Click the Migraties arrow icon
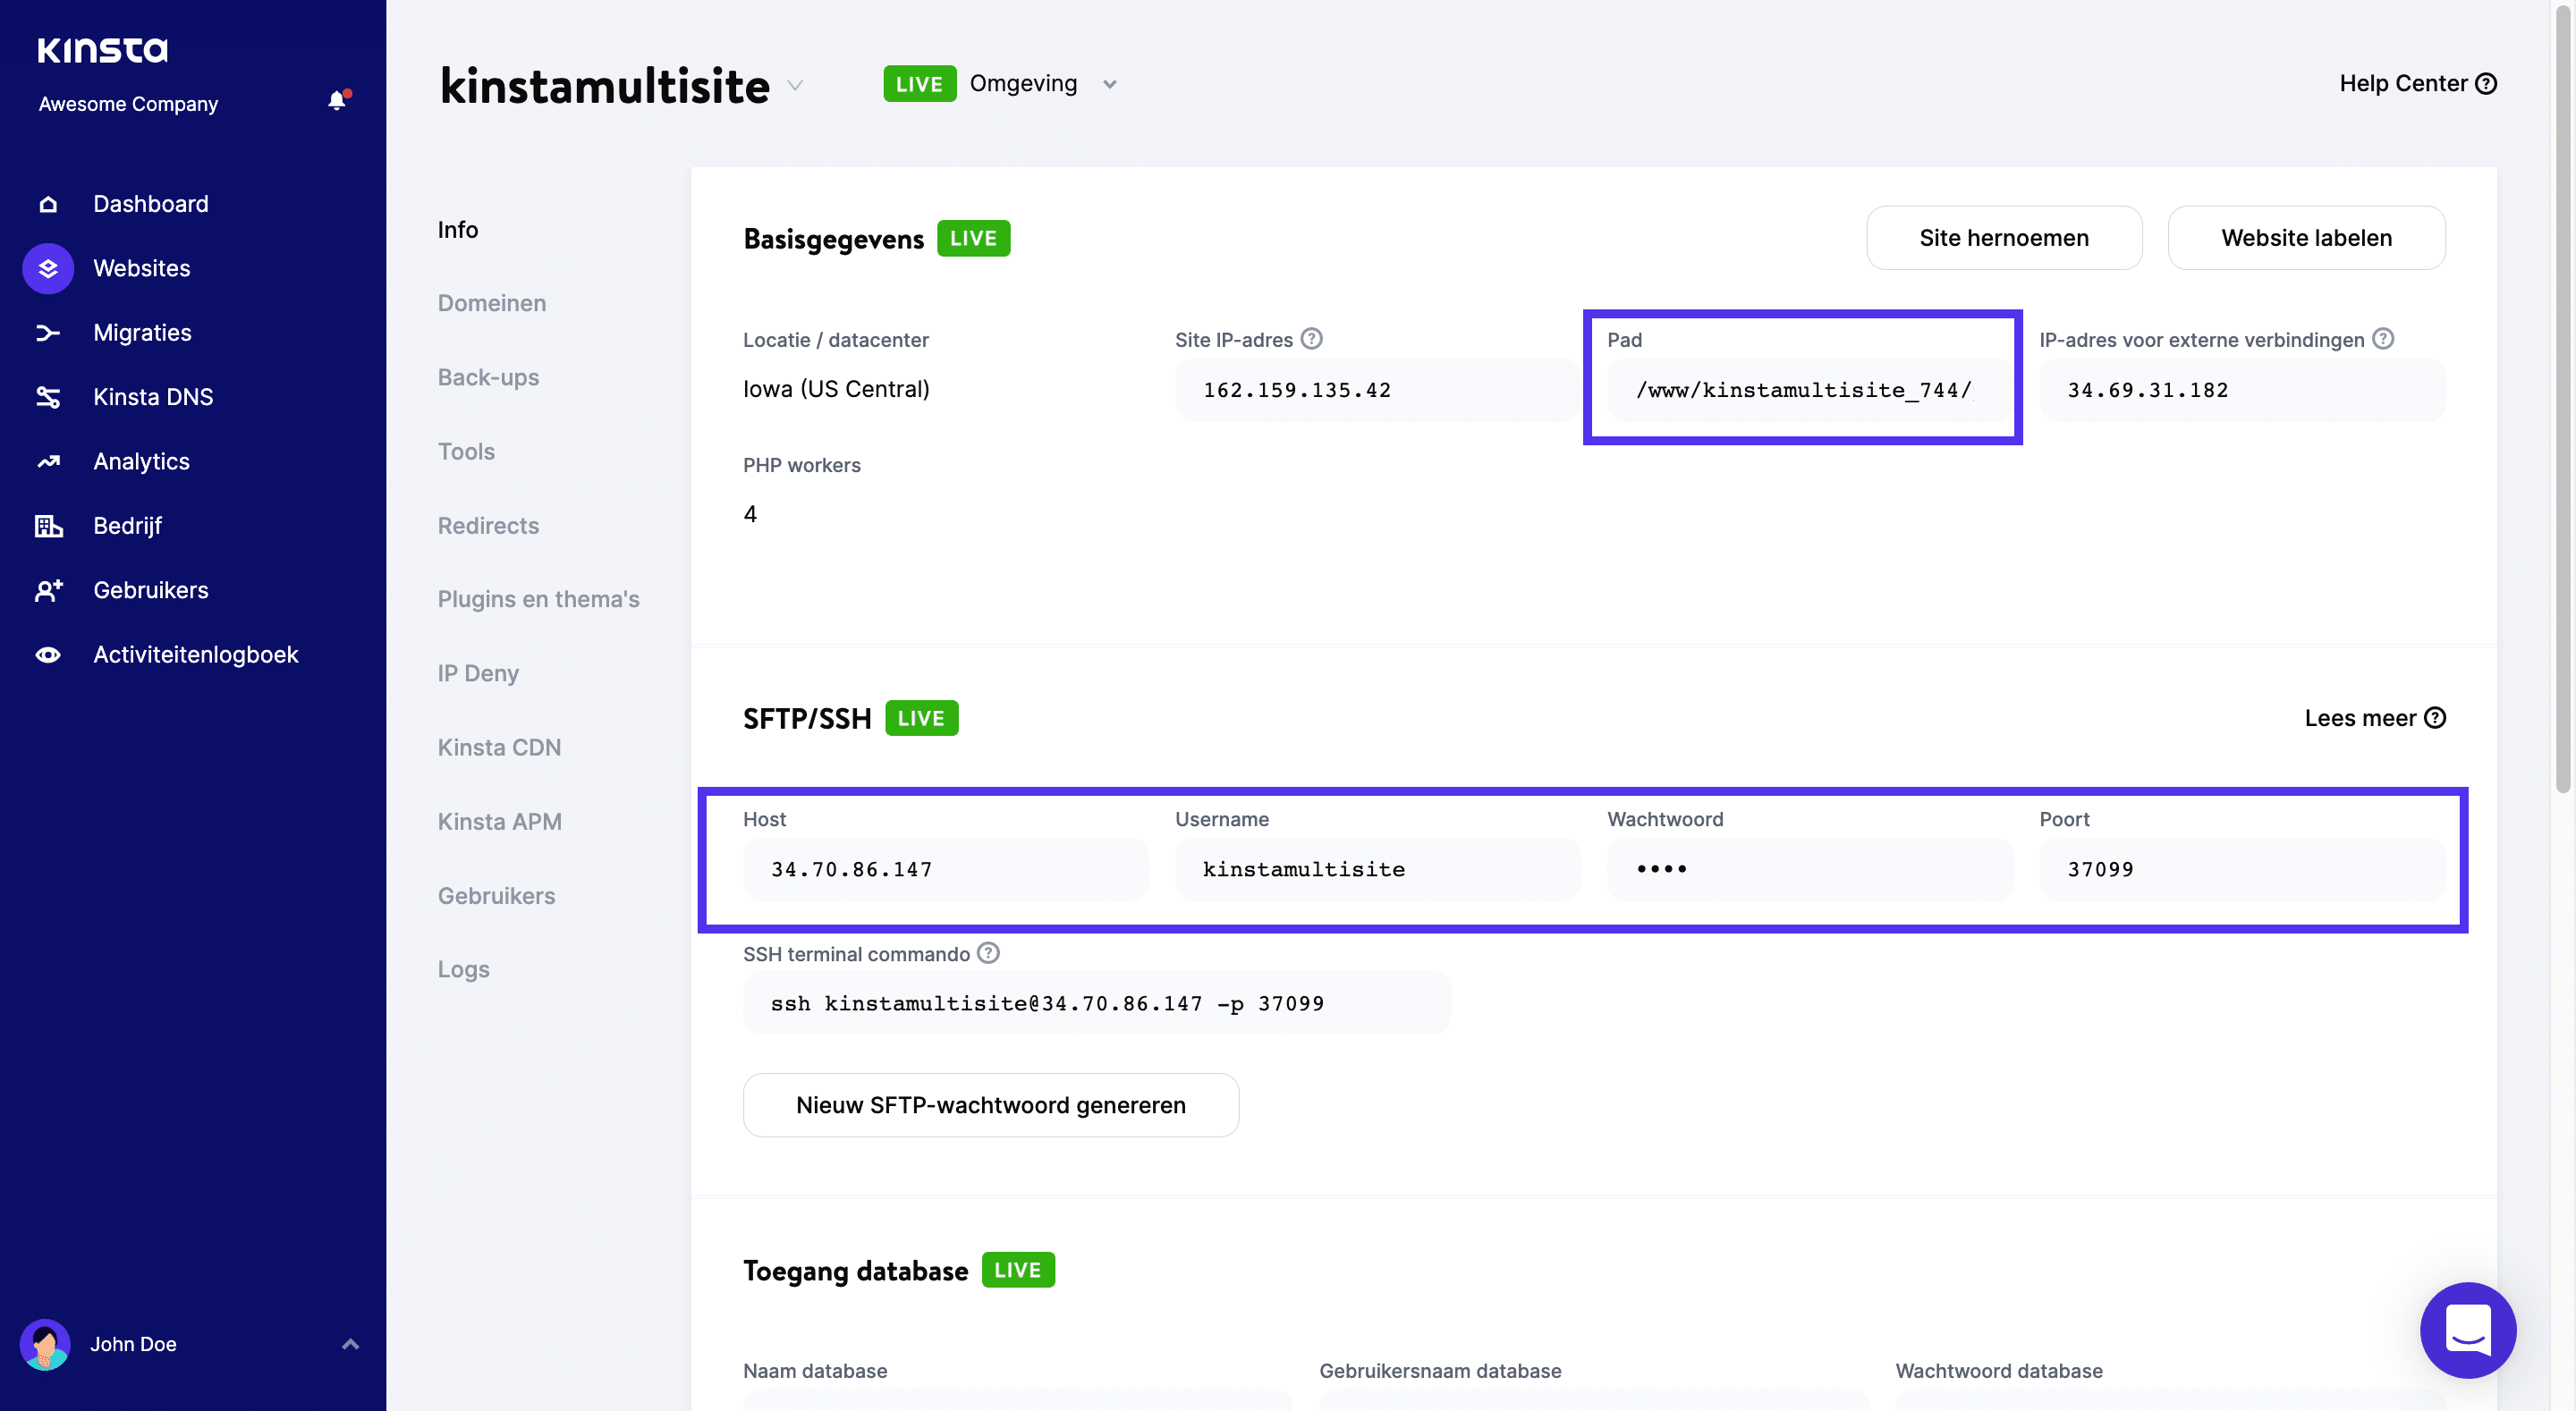Viewport: 2576px width, 1411px height. coord(48,333)
